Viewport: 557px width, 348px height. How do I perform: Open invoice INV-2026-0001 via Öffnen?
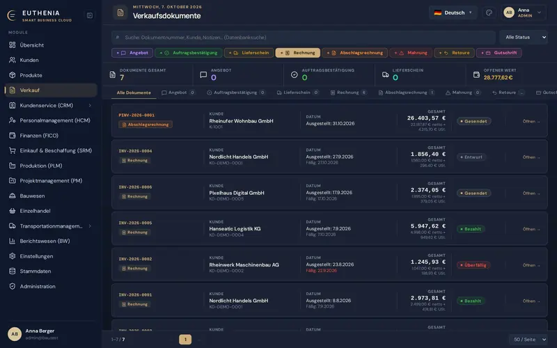pos(531,301)
